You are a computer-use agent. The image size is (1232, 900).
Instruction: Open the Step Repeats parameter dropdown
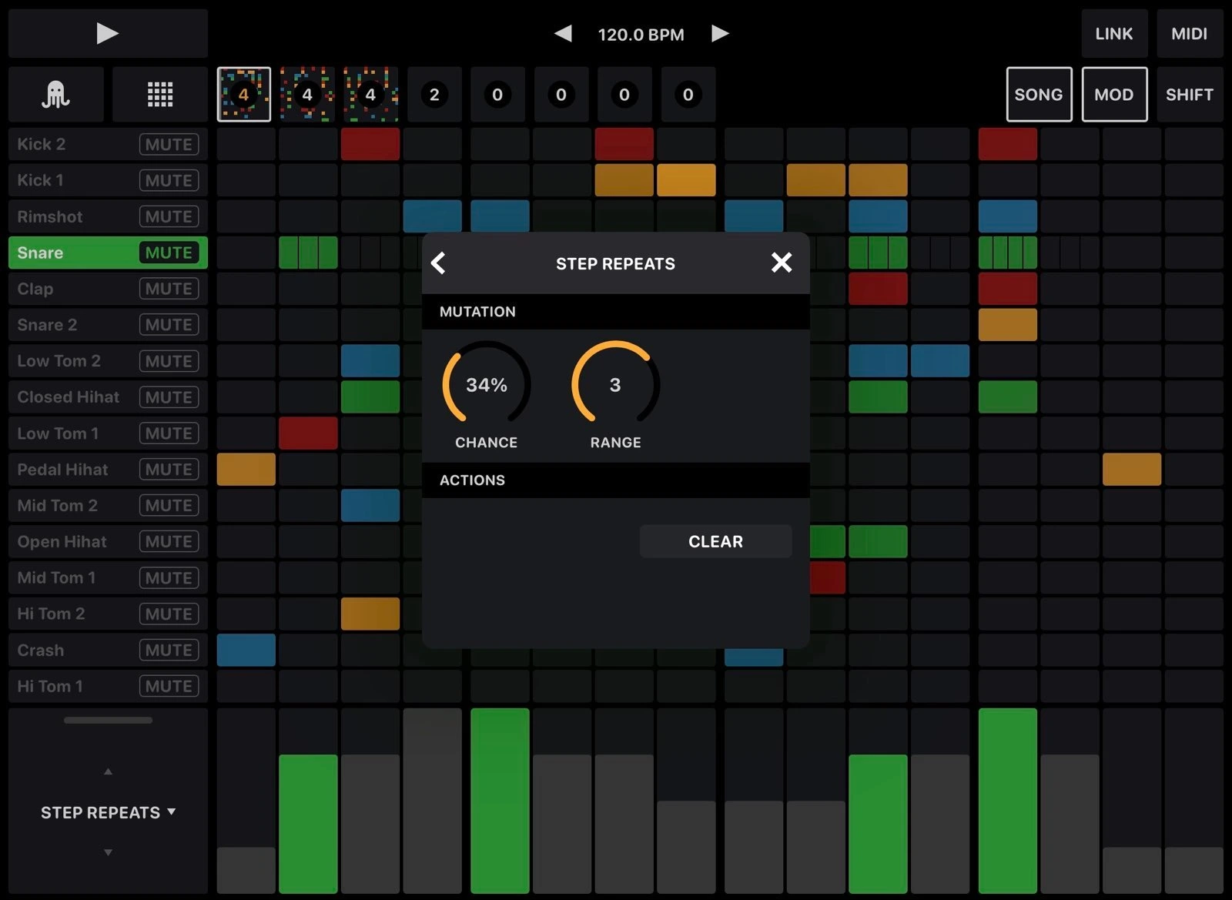108,812
